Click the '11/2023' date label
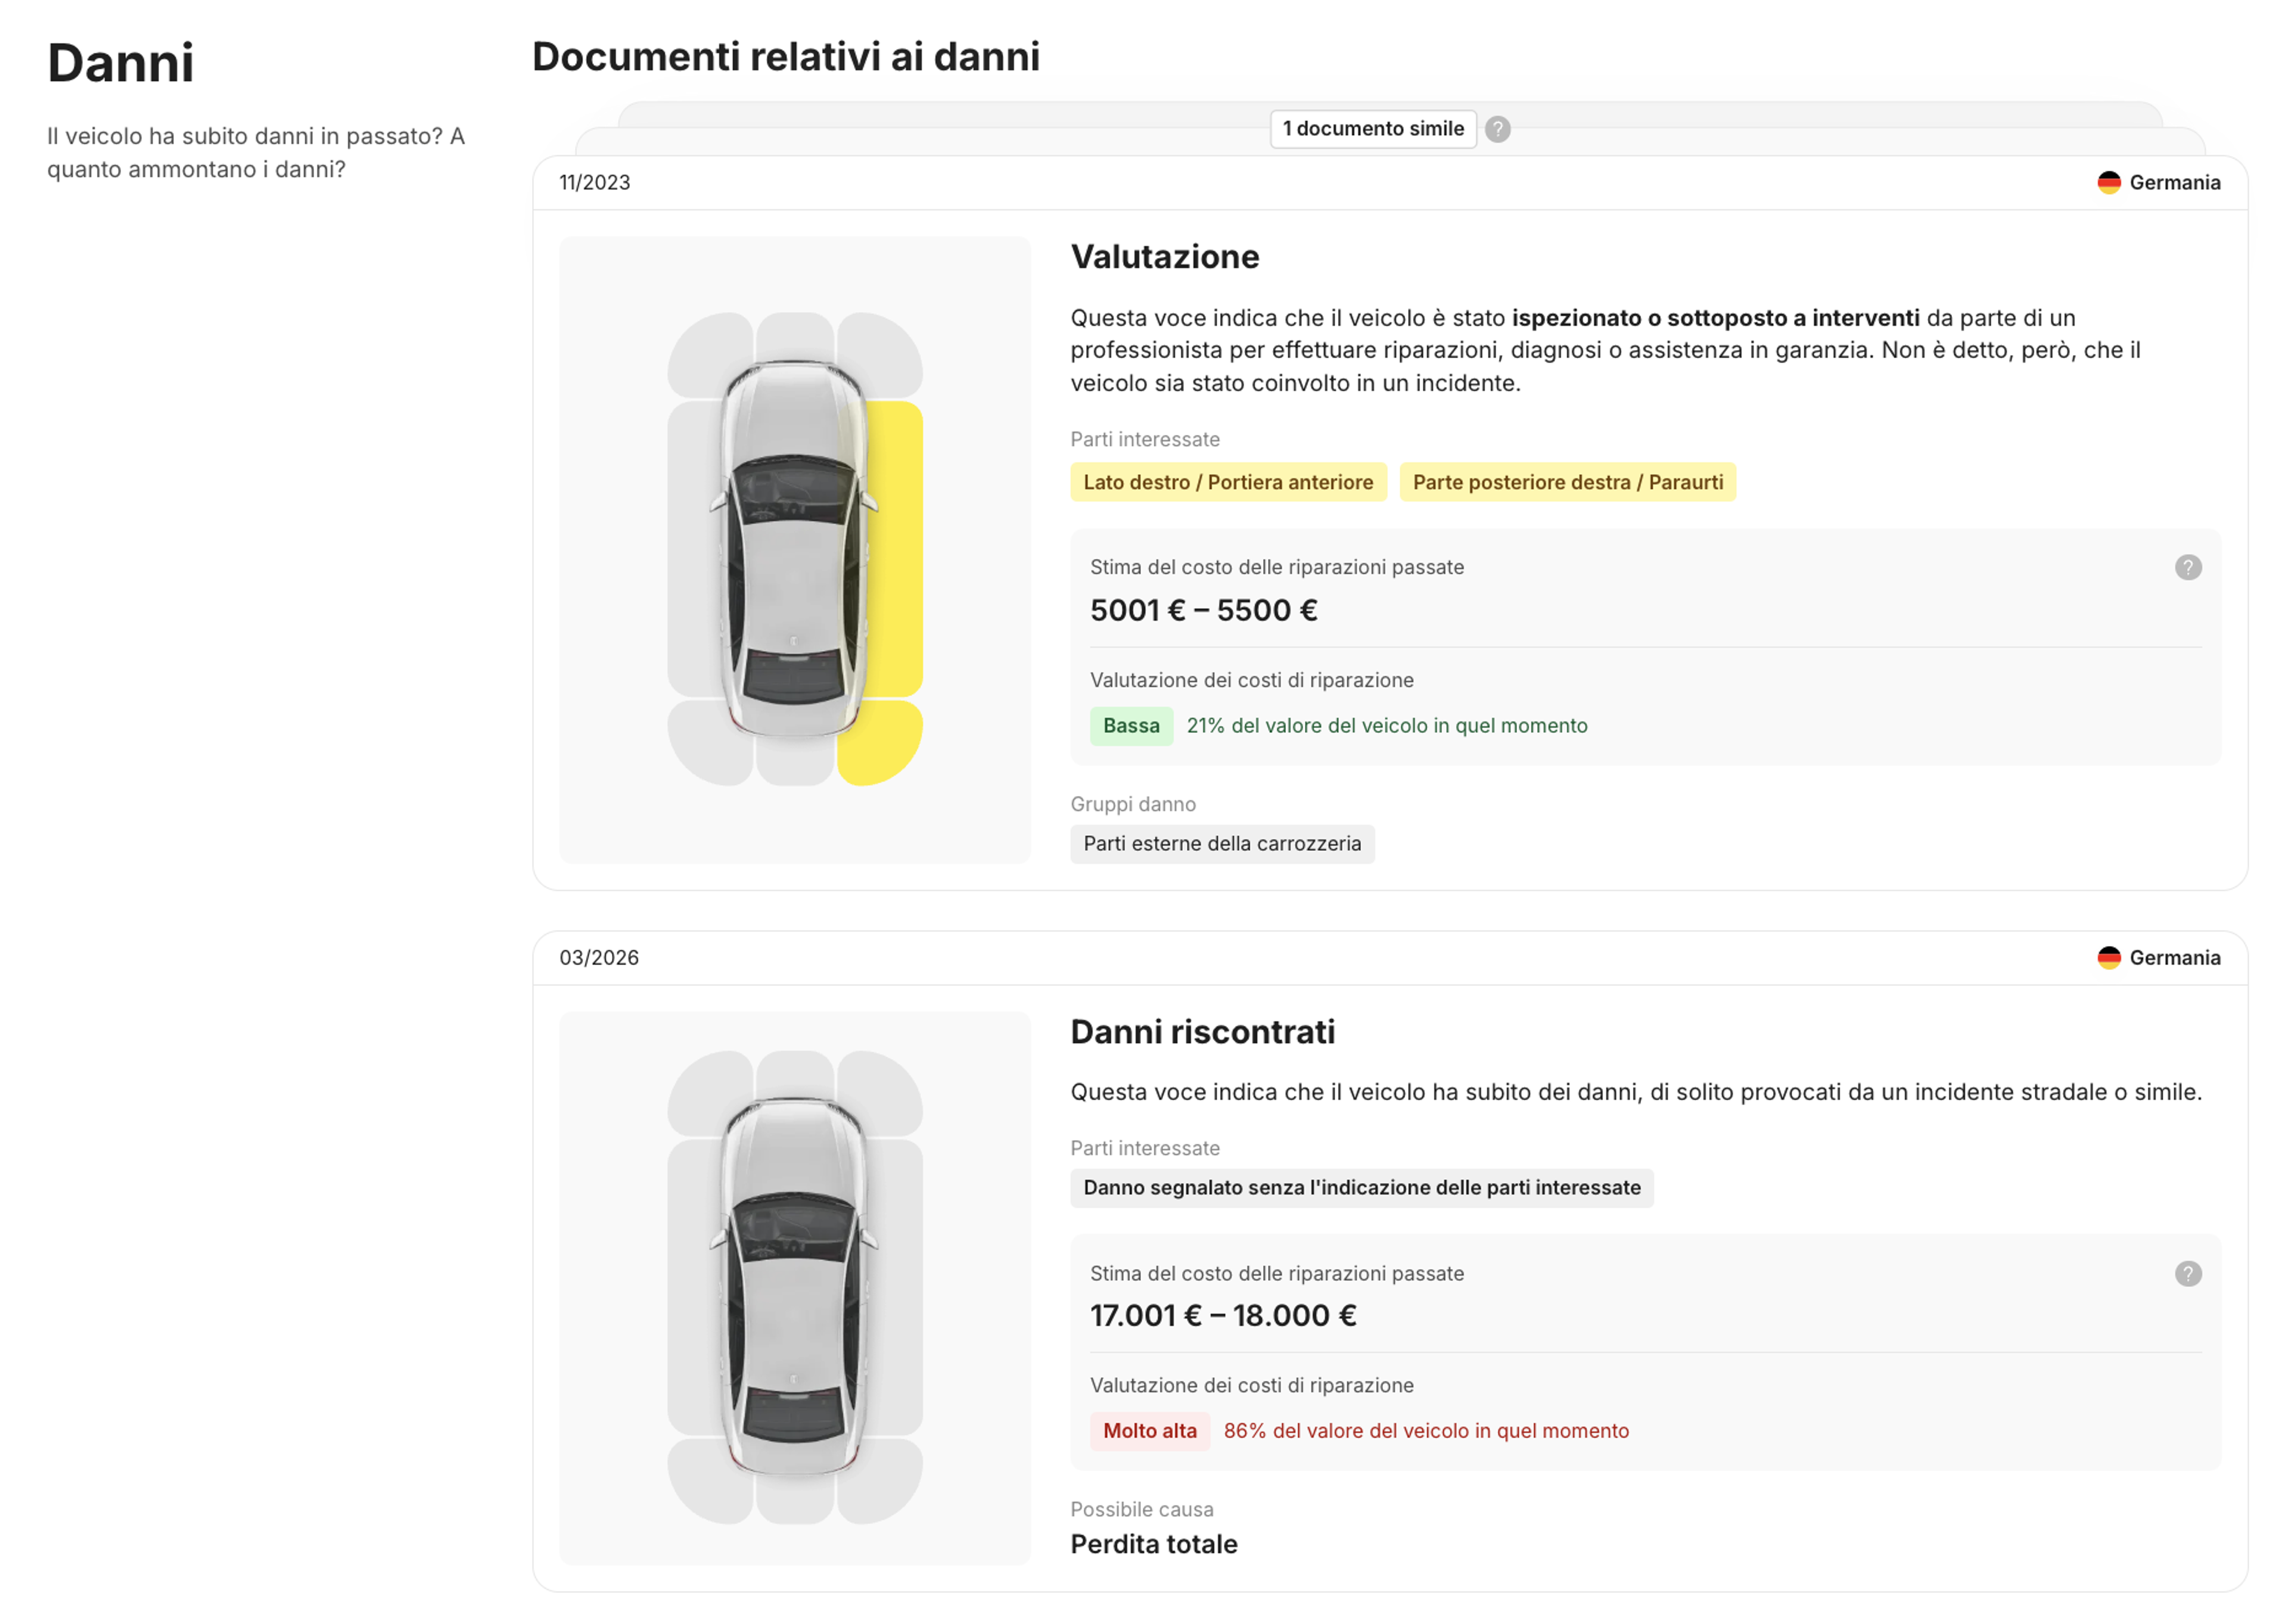 (595, 182)
